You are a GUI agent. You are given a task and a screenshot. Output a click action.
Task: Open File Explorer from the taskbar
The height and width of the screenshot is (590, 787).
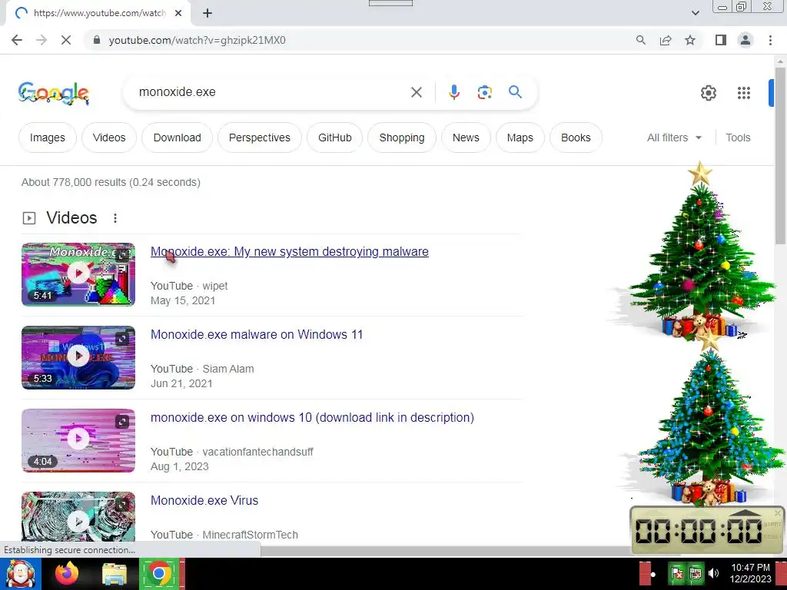click(115, 575)
